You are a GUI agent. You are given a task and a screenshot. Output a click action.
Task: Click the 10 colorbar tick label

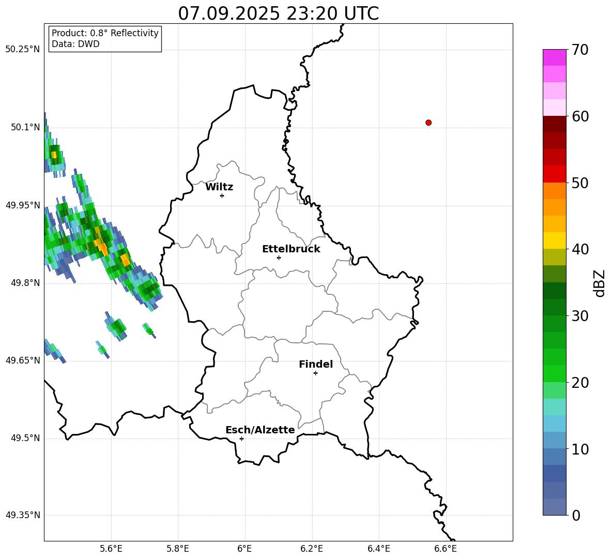[x=580, y=449]
